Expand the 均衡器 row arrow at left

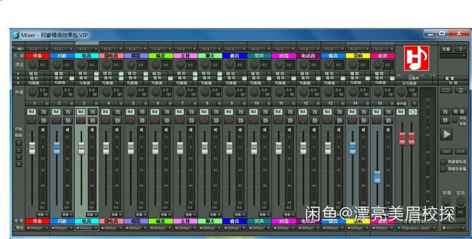[x=19, y=83]
